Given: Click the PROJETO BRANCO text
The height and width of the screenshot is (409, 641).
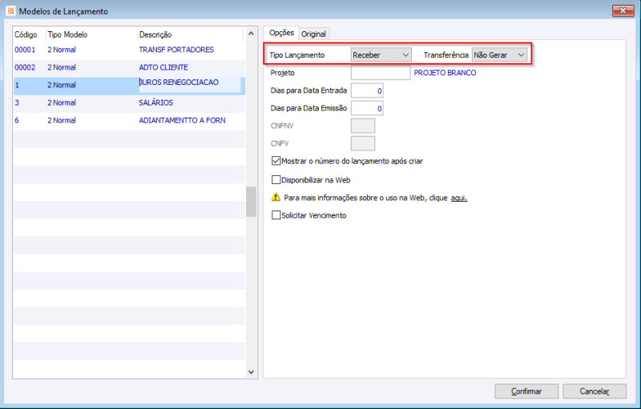Looking at the screenshot, I should coord(445,73).
